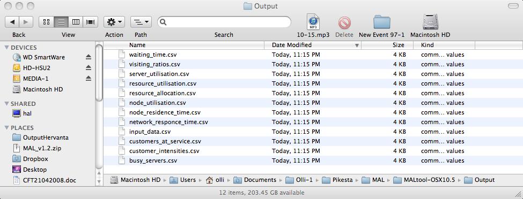523x199 pixels.
Task: Open New Event 97-1 folder shortcut
Action: coord(381,22)
